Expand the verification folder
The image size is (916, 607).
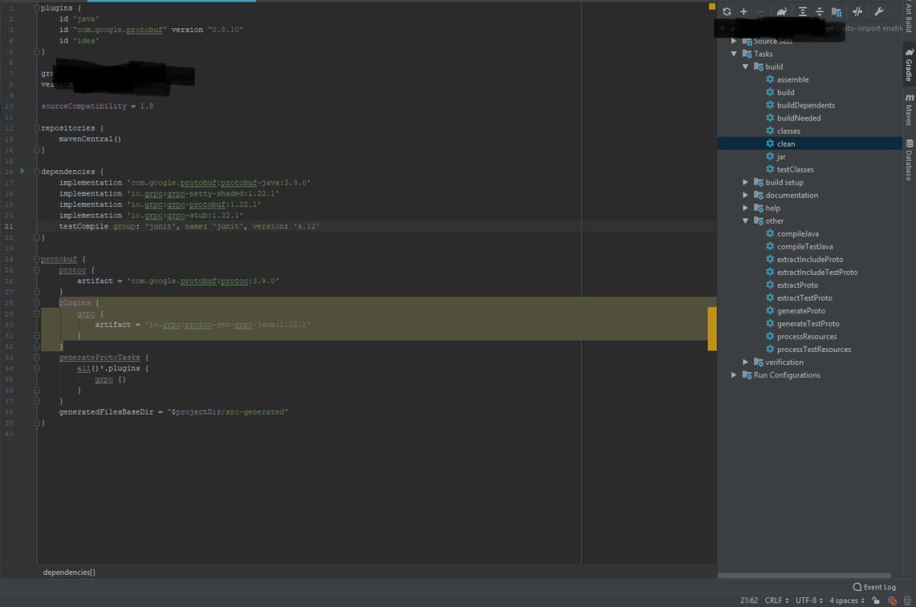746,362
